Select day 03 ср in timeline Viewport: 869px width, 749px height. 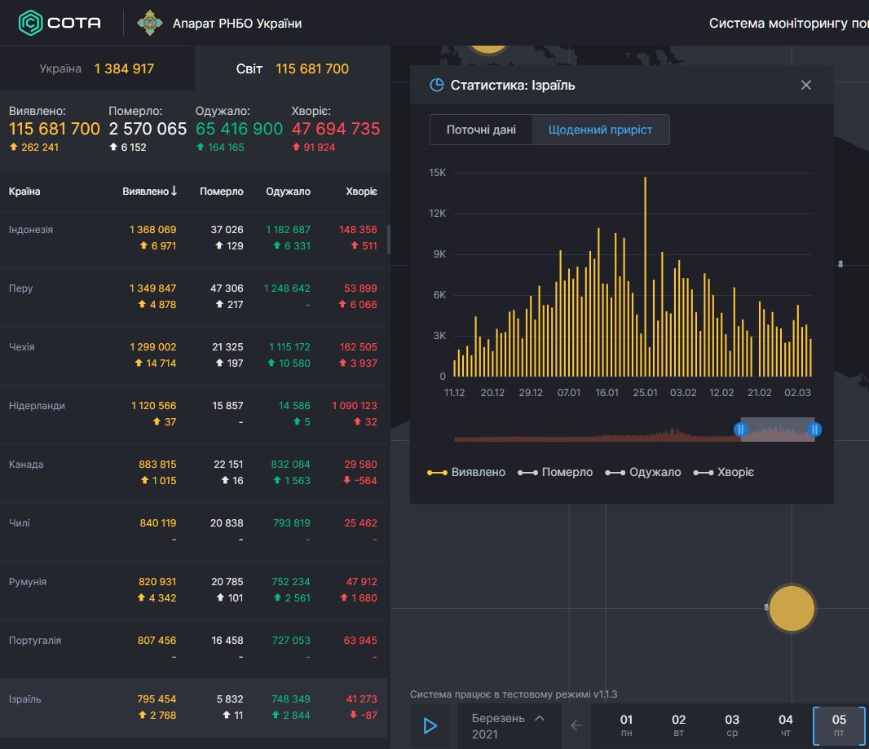coord(732,725)
